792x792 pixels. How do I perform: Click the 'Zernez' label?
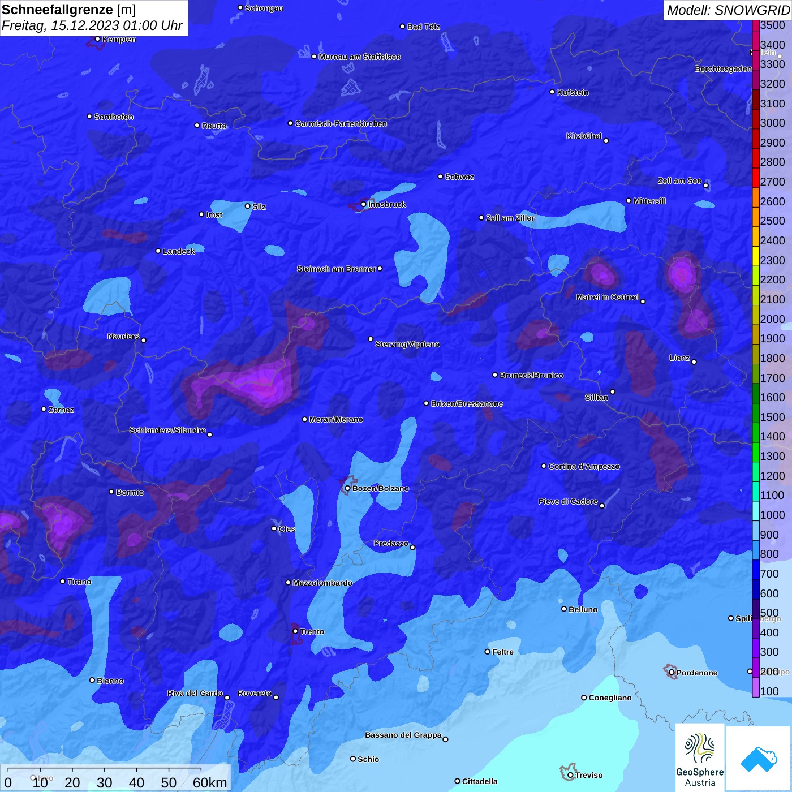coord(61,410)
